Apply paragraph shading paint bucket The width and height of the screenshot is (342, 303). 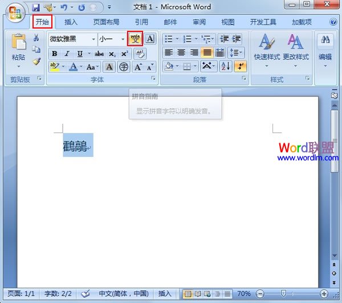(169, 66)
